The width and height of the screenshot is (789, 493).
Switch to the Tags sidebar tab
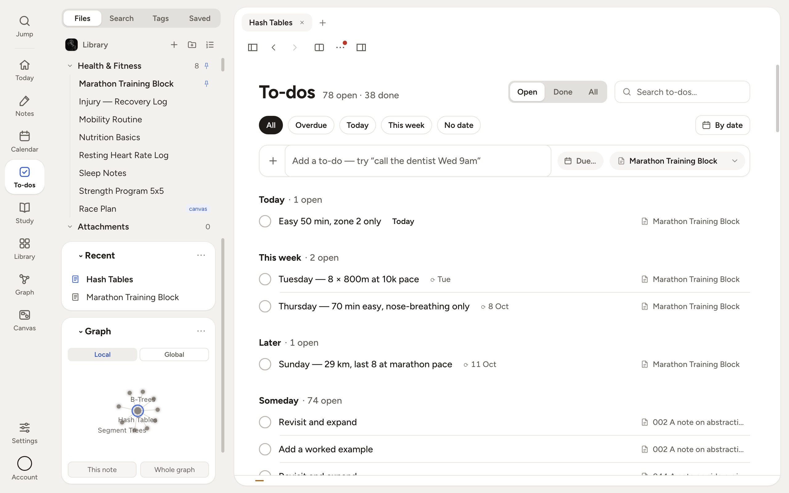point(160,18)
